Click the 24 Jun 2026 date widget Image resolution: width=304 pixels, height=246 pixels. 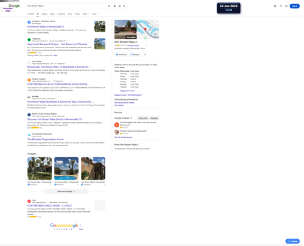pos(229,8)
